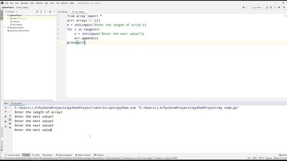The width and height of the screenshot is (287, 161).
Task: Click UTF-8 encoding in status bar
Action: point(261,158)
